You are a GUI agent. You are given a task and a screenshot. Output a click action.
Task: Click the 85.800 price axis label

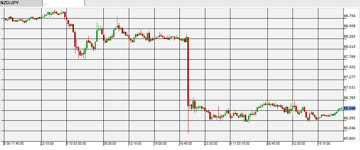(x=350, y=139)
